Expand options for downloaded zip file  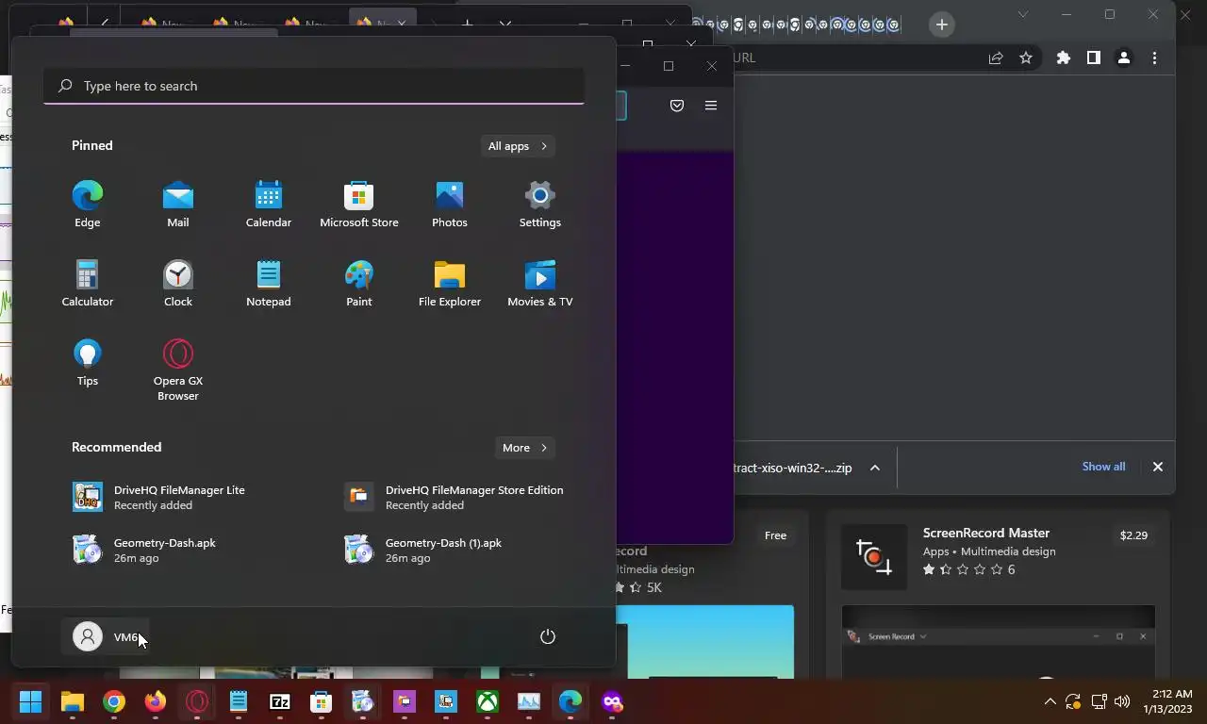click(875, 468)
